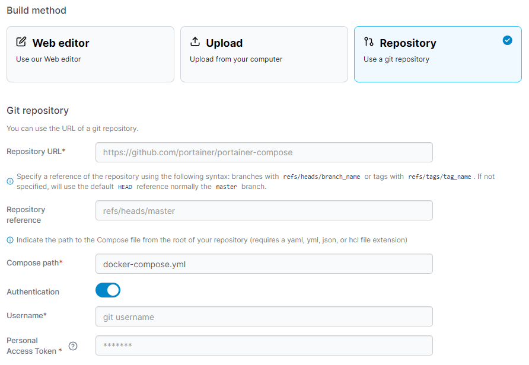Viewport: 529px width, 365px height.
Task: Click the Web editor pencil icon
Action: coord(22,42)
